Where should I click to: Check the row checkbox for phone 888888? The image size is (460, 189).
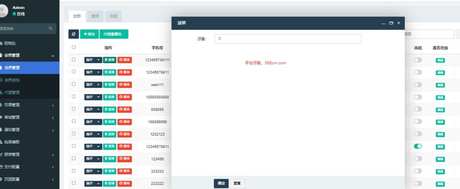click(x=74, y=109)
